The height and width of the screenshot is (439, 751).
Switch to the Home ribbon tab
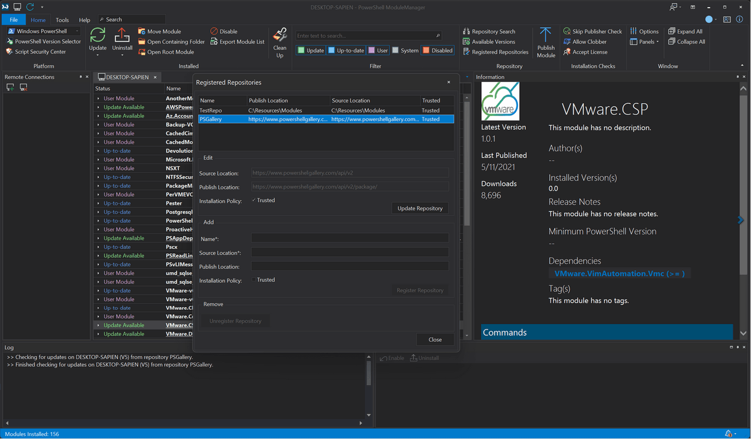[x=38, y=20]
